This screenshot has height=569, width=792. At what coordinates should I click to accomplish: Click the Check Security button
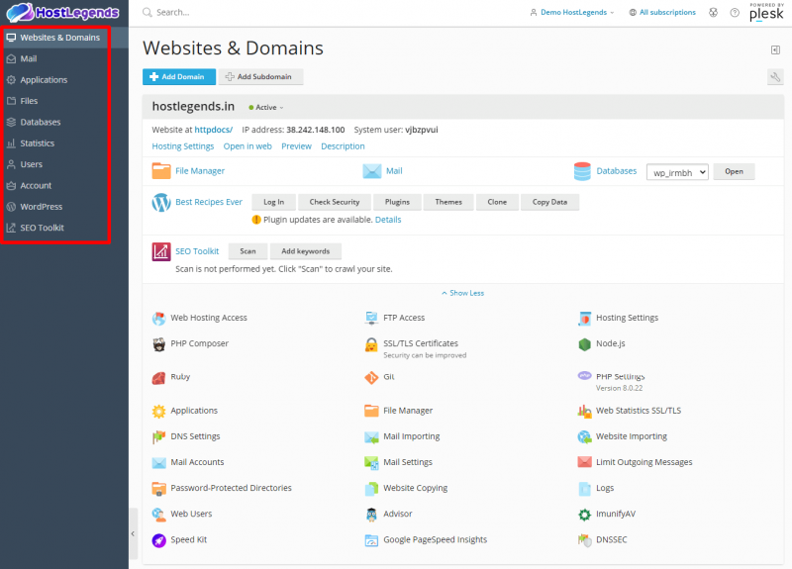[x=335, y=202]
